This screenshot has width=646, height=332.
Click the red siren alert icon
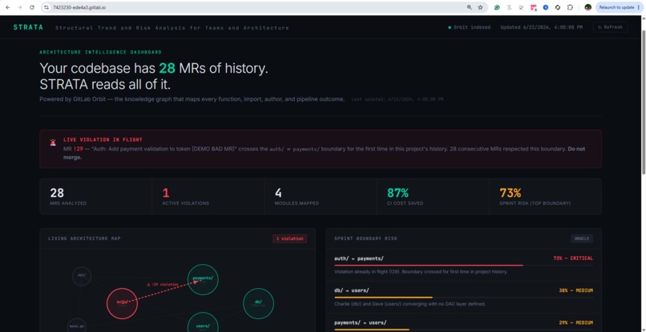(x=53, y=142)
